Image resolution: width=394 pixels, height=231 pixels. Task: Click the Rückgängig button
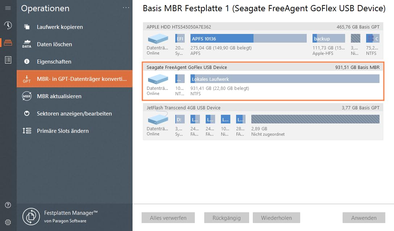[x=227, y=218]
